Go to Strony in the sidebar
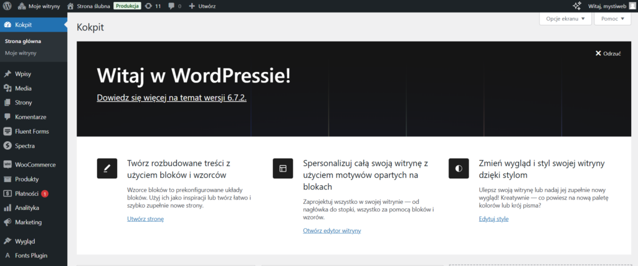Image resolution: width=638 pixels, height=266 pixels. (24, 103)
